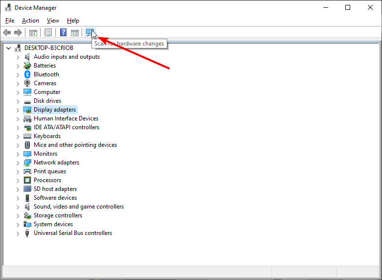Select the Computer tree label
382x280 pixels.
(x=47, y=92)
